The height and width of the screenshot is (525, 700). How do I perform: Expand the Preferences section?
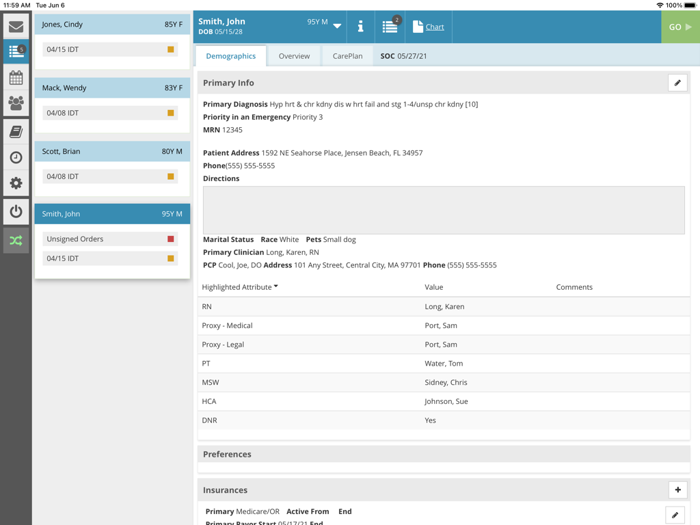click(x=442, y=454)
